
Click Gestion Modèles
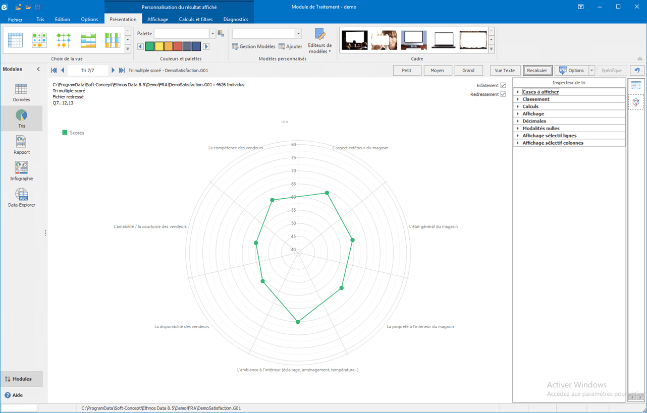tap(254, 46)
